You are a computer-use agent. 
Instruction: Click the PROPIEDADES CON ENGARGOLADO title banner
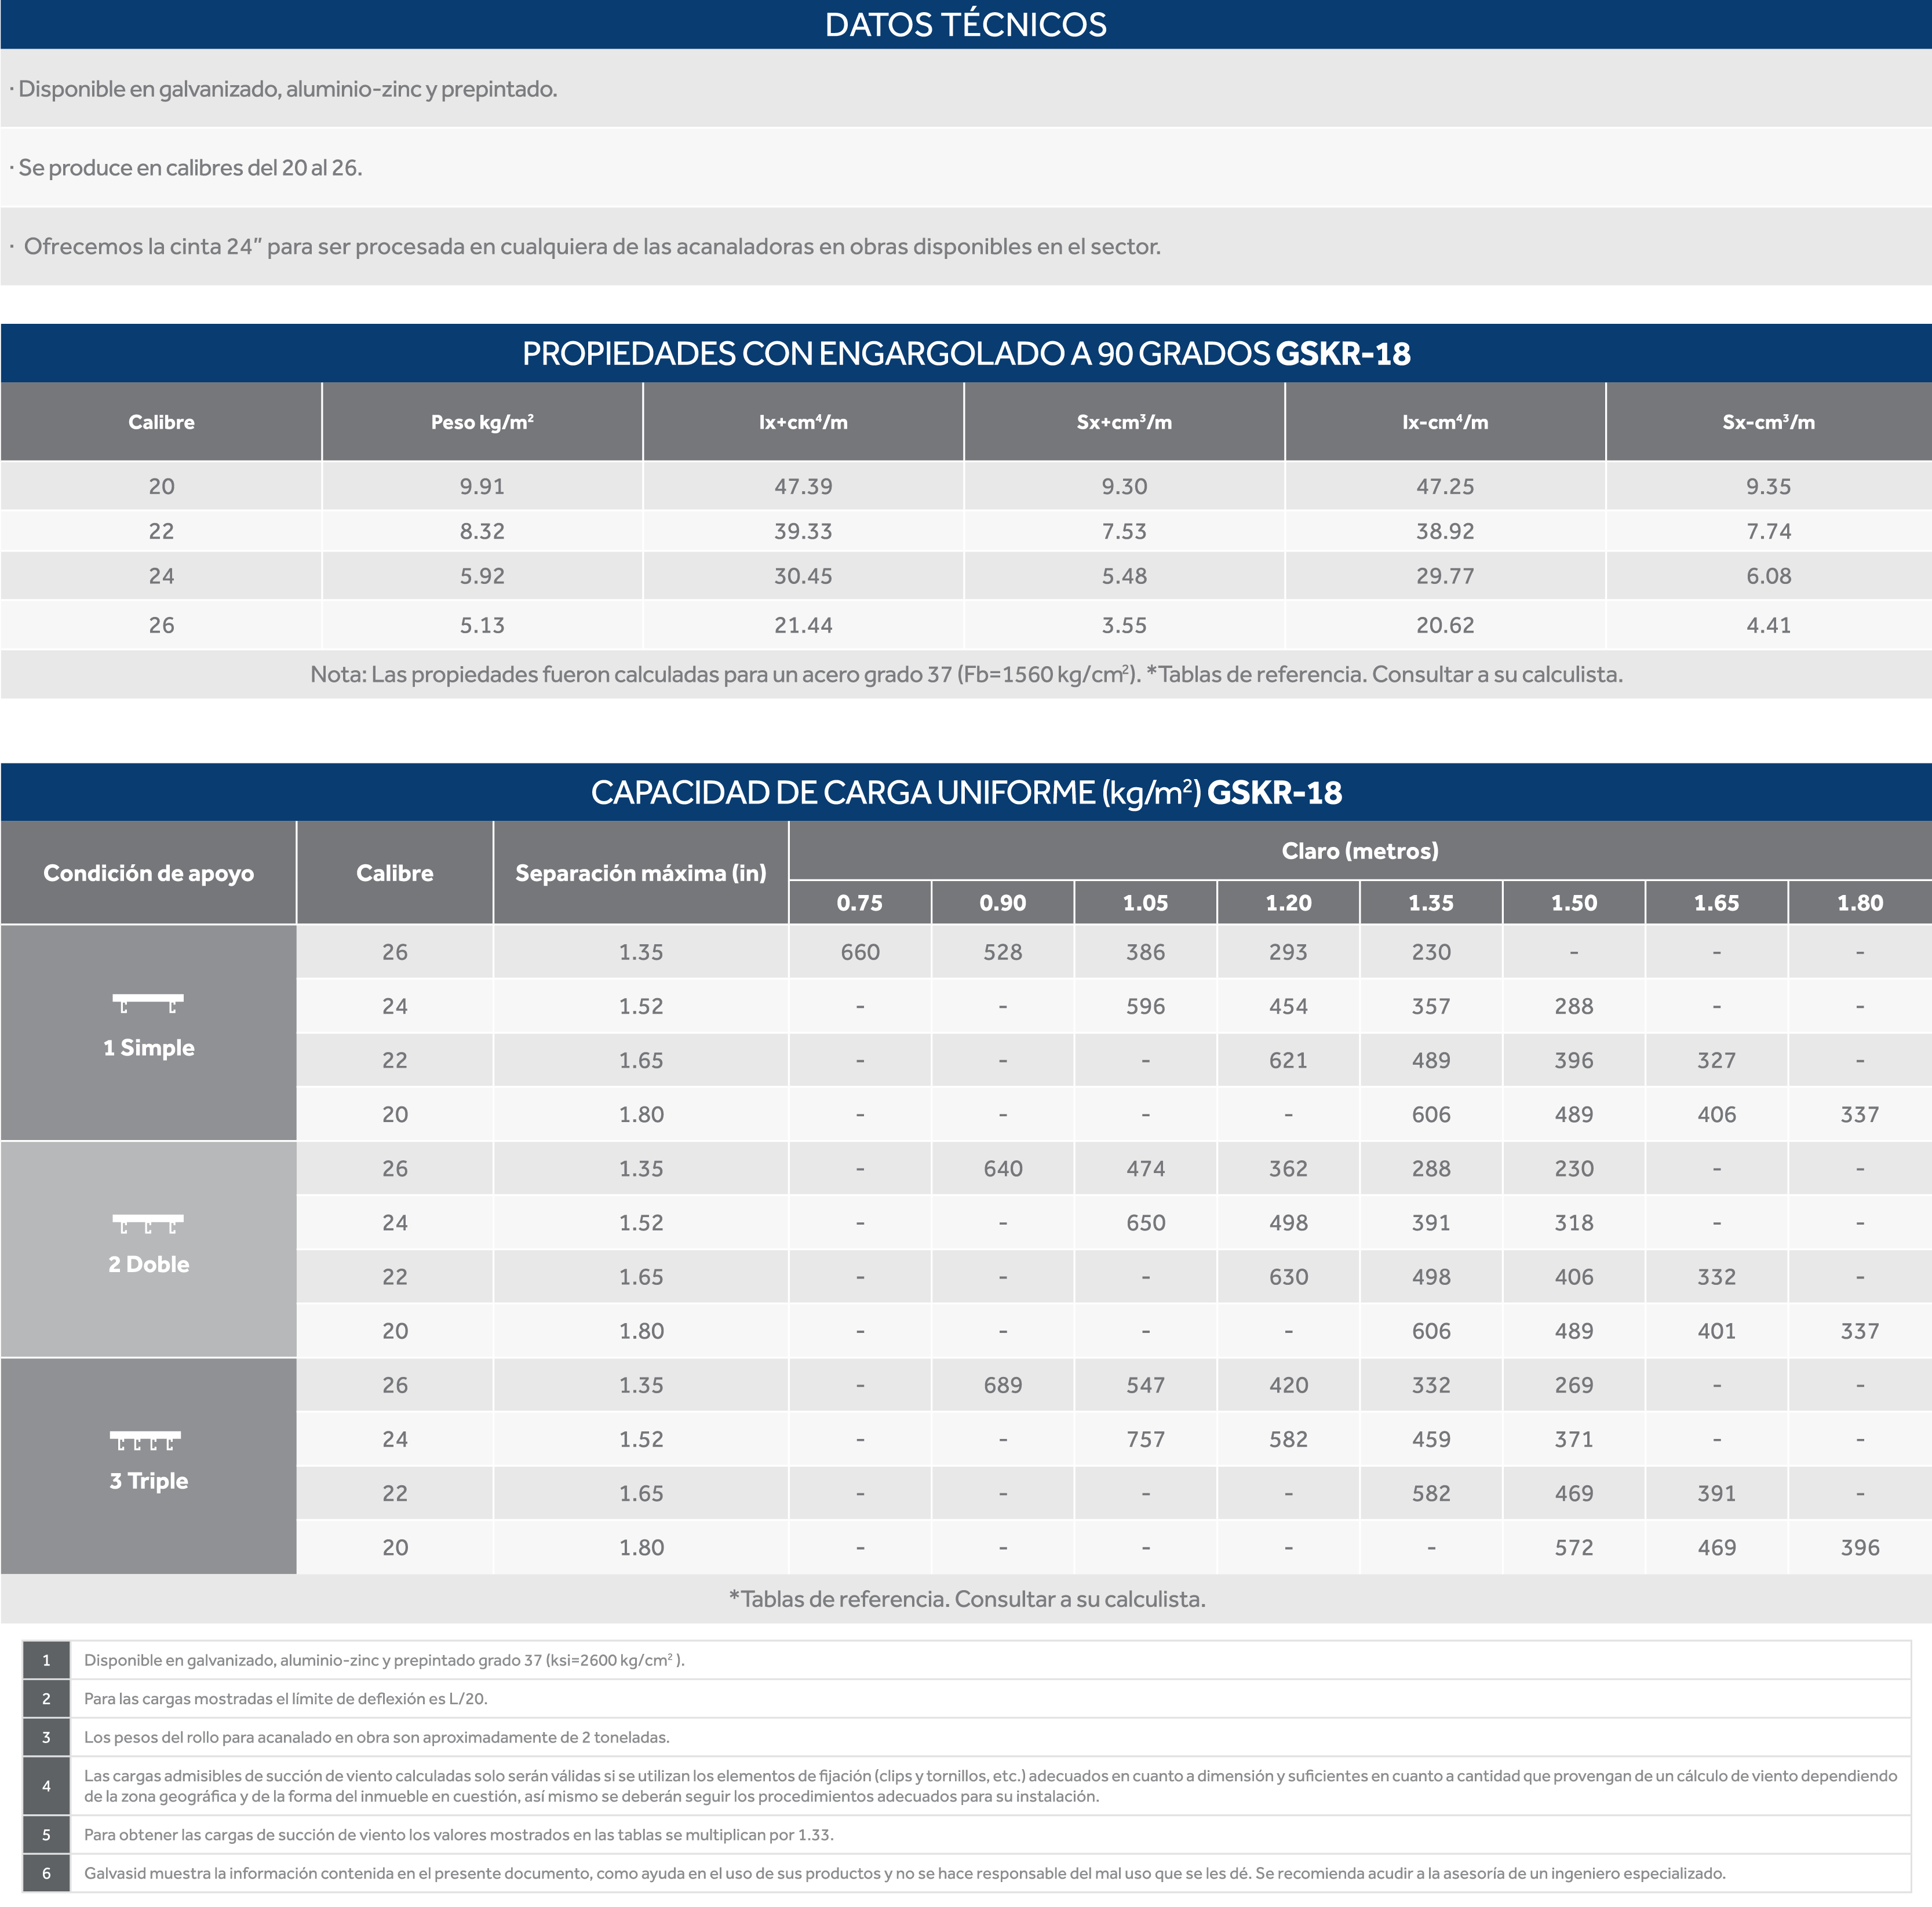click(x=966, y=353)
